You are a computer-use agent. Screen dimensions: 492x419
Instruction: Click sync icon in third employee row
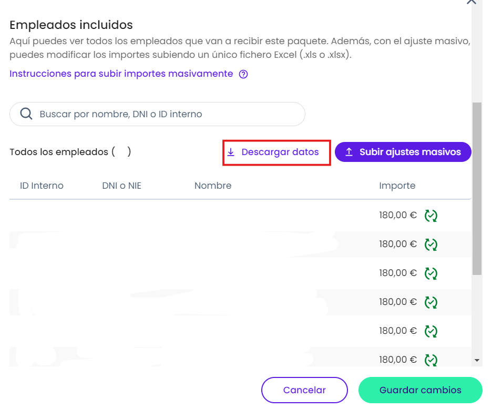[x=431, y=273]
